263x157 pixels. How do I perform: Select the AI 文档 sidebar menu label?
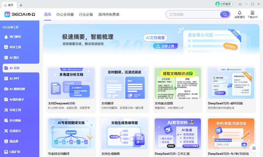pyautogui.click(x=15, y=68)
